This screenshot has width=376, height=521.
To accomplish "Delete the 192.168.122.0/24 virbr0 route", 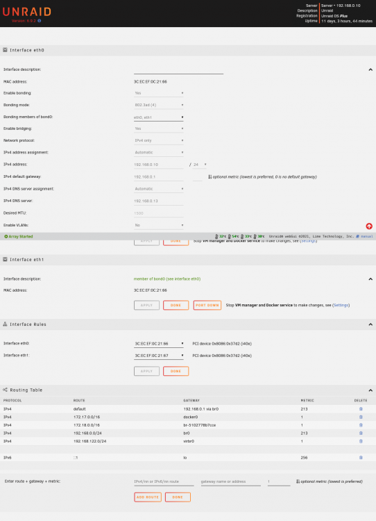I will [361, 441].
